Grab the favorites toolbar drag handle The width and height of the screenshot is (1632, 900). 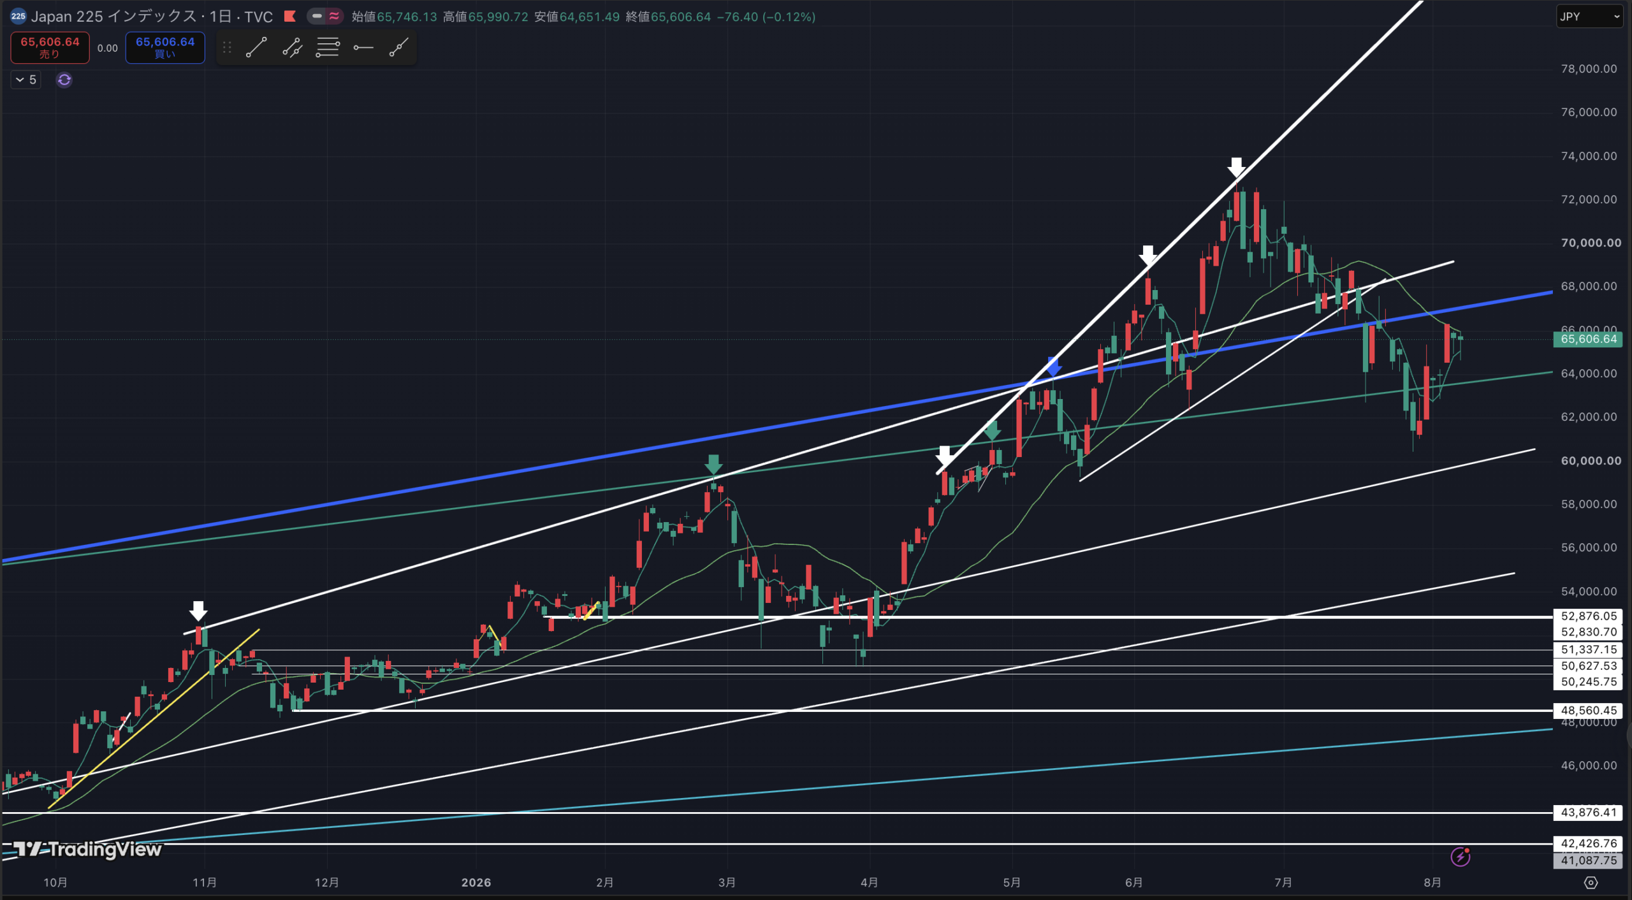click(x=227, y=48)
